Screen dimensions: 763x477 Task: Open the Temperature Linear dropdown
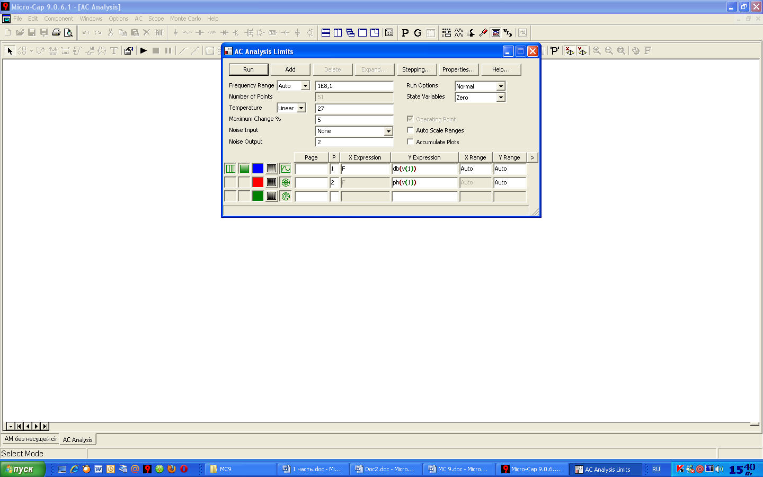point(301,108)
